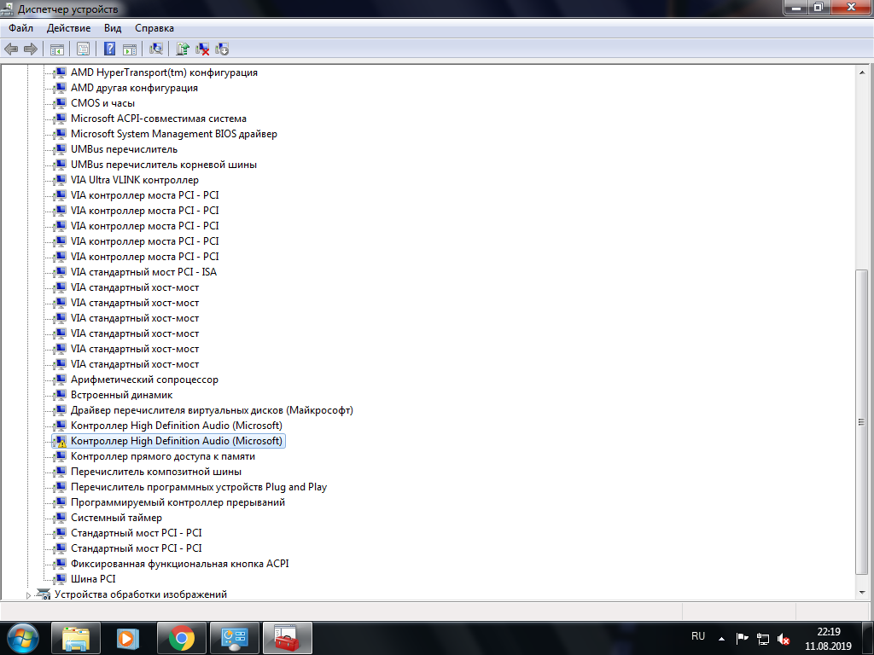Click icon beside Системный таймер
The height and width of the screenshot is (655, 874).
(x=61, y=518)
